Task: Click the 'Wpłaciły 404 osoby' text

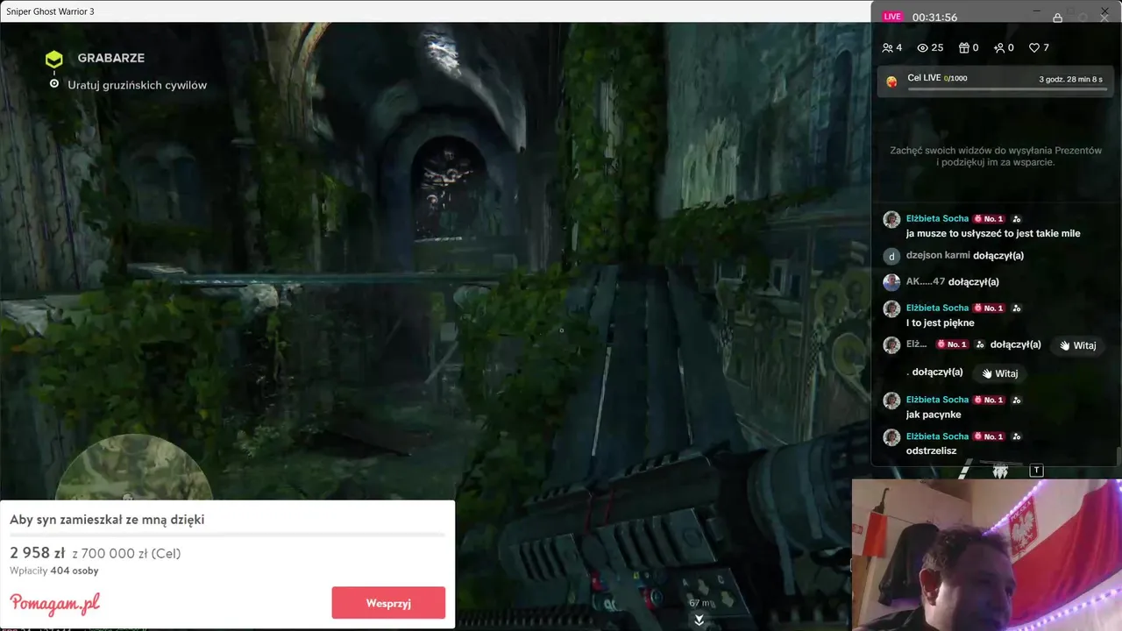Action: pyautogui.click(x=53, y=571)
